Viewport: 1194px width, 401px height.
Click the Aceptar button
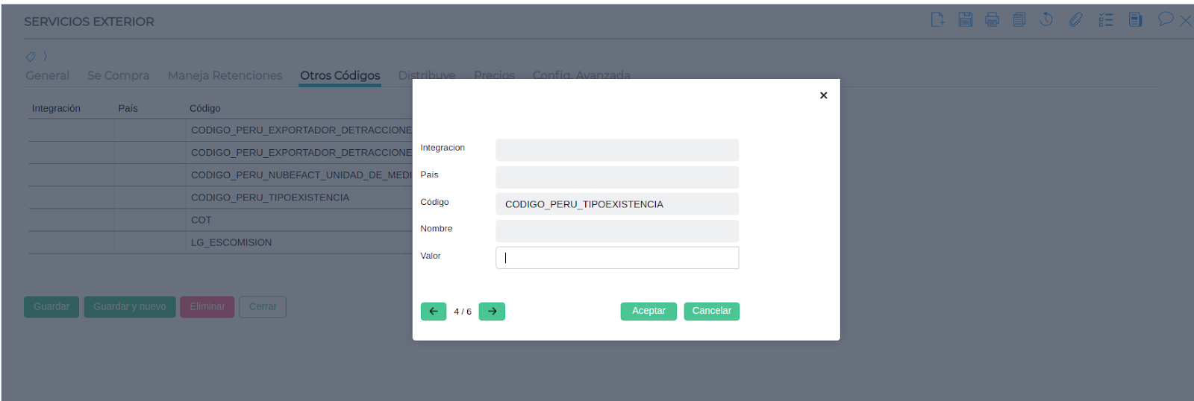648,311
